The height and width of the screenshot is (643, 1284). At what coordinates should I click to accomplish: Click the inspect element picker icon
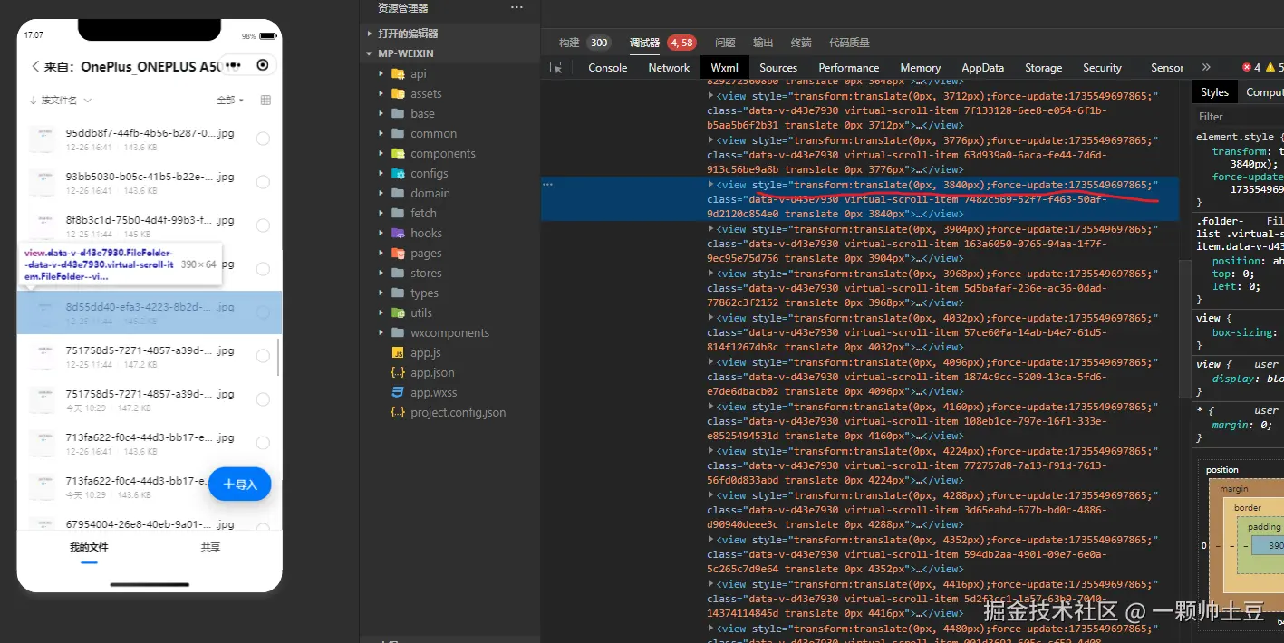[556, 68]
